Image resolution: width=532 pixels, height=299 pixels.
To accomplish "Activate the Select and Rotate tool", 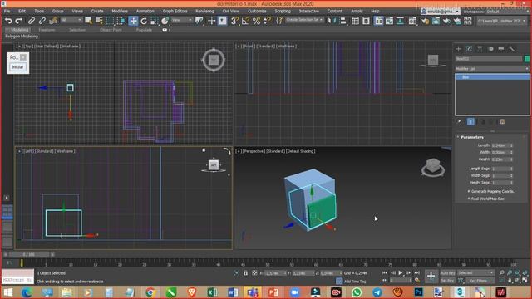I will [144, 21].
